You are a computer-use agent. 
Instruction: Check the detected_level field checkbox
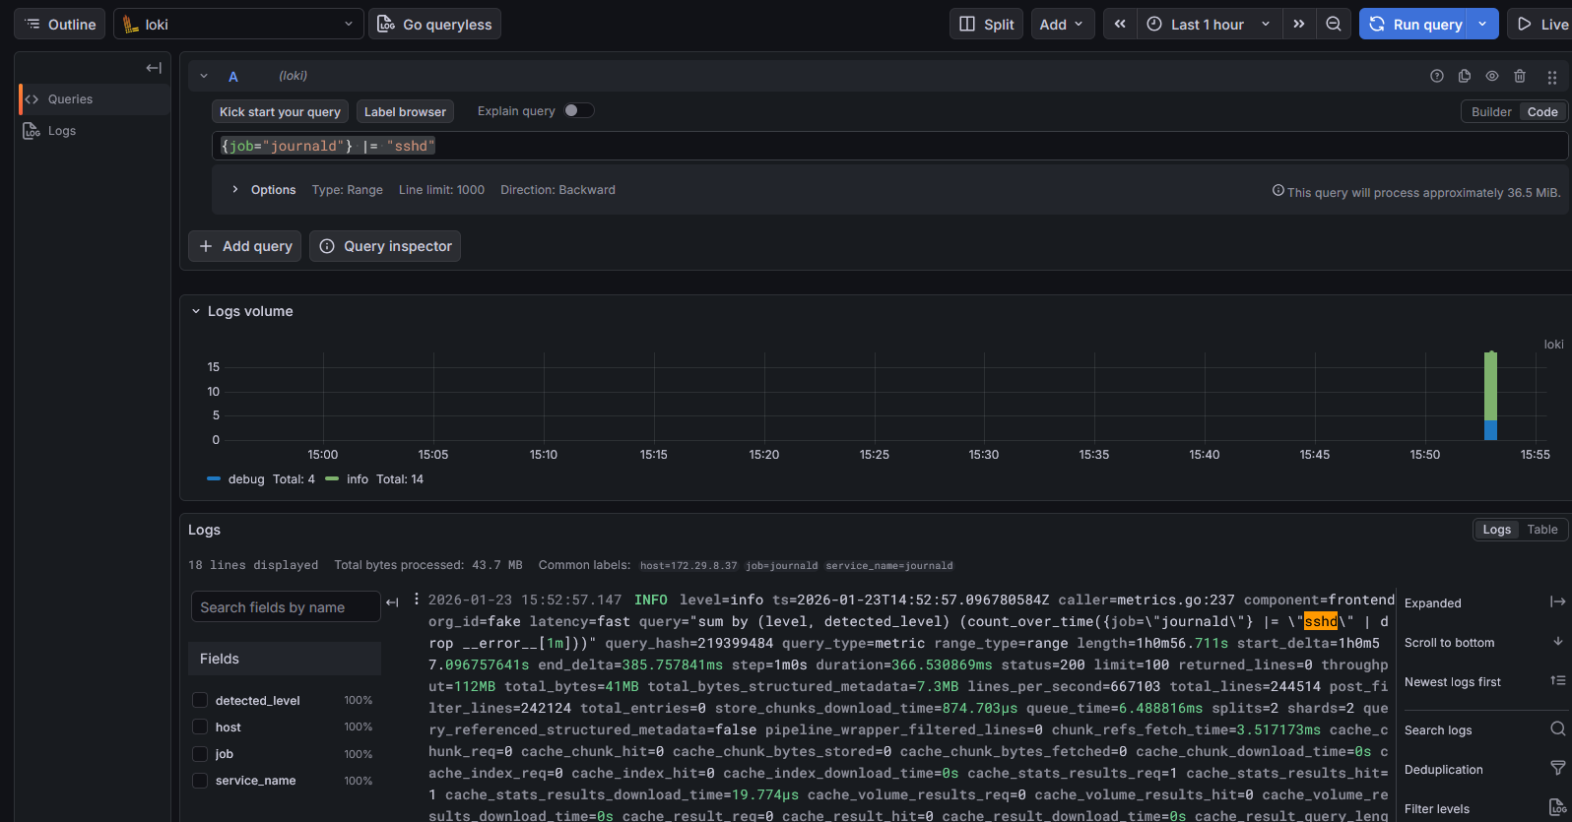[x=200, y=701]
